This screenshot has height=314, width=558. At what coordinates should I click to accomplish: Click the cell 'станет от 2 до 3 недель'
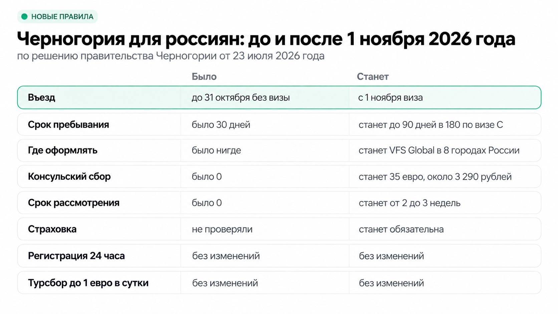coord(409,203)
